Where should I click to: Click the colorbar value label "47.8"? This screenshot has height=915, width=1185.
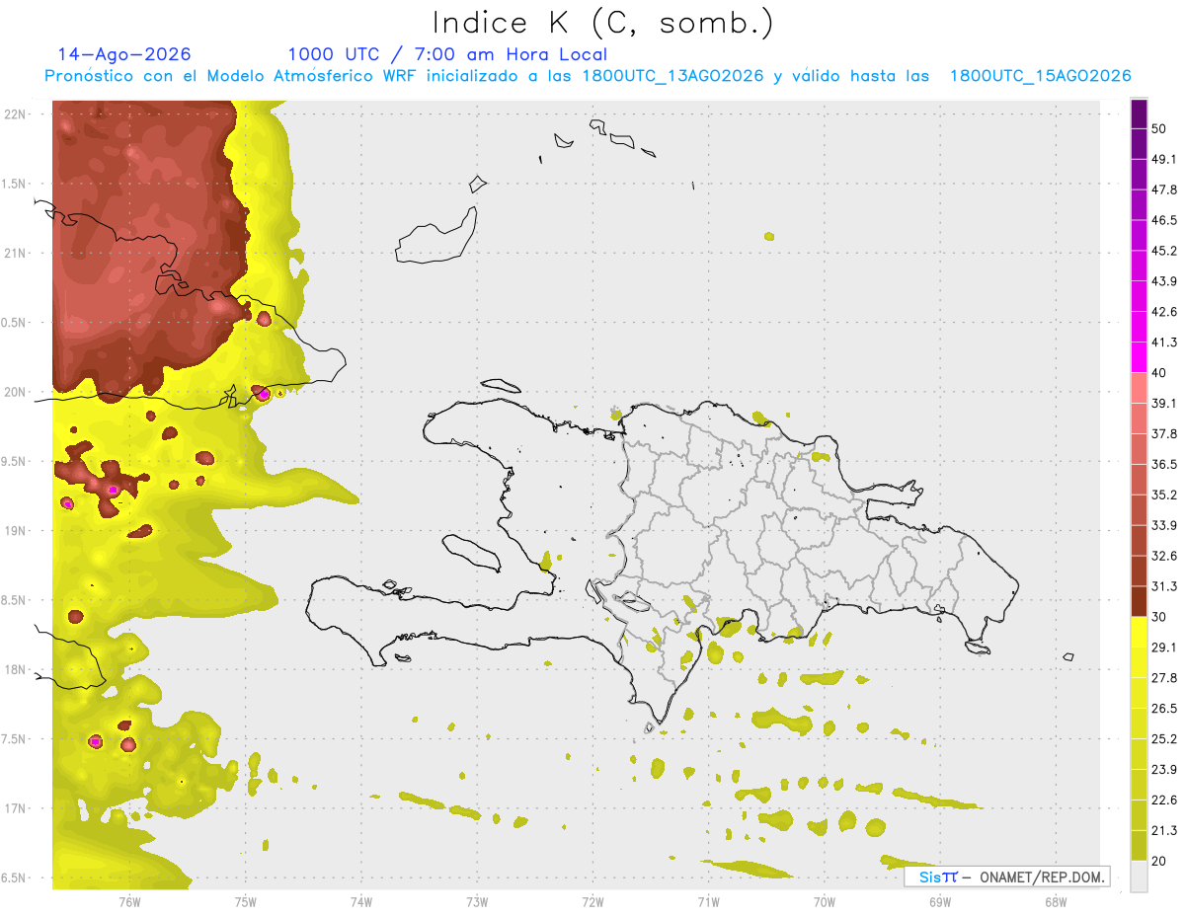1164,190
